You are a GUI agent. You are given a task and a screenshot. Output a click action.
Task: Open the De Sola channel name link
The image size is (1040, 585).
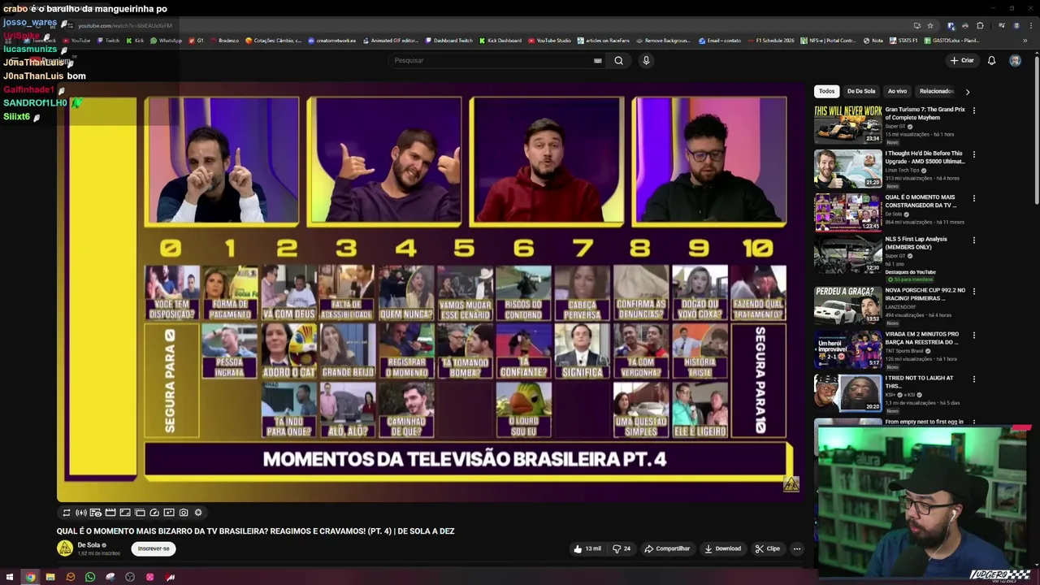click(x=89, y=545)
